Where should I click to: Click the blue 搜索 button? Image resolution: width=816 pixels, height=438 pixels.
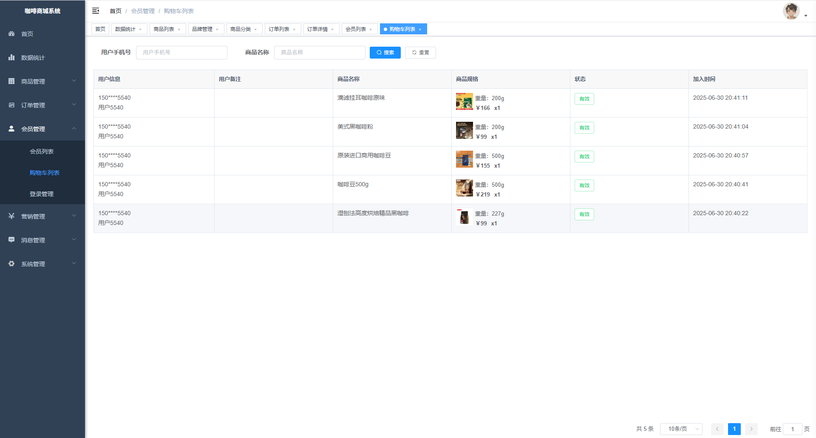pyautogui.click(x=385, y=53)
